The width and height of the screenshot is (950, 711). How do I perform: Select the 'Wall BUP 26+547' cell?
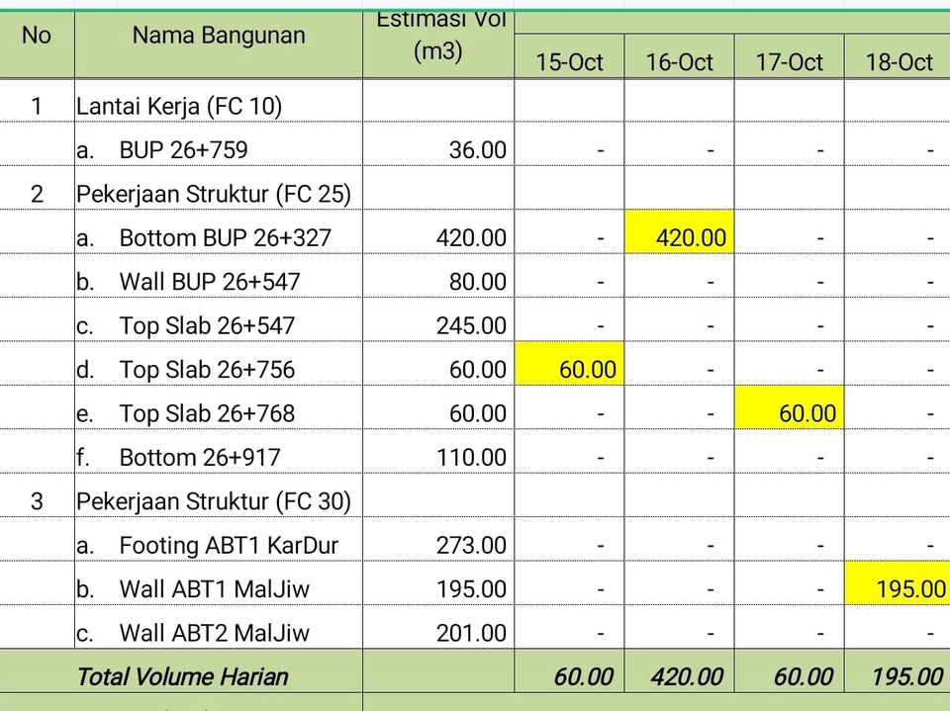click(x=219, y=276)
